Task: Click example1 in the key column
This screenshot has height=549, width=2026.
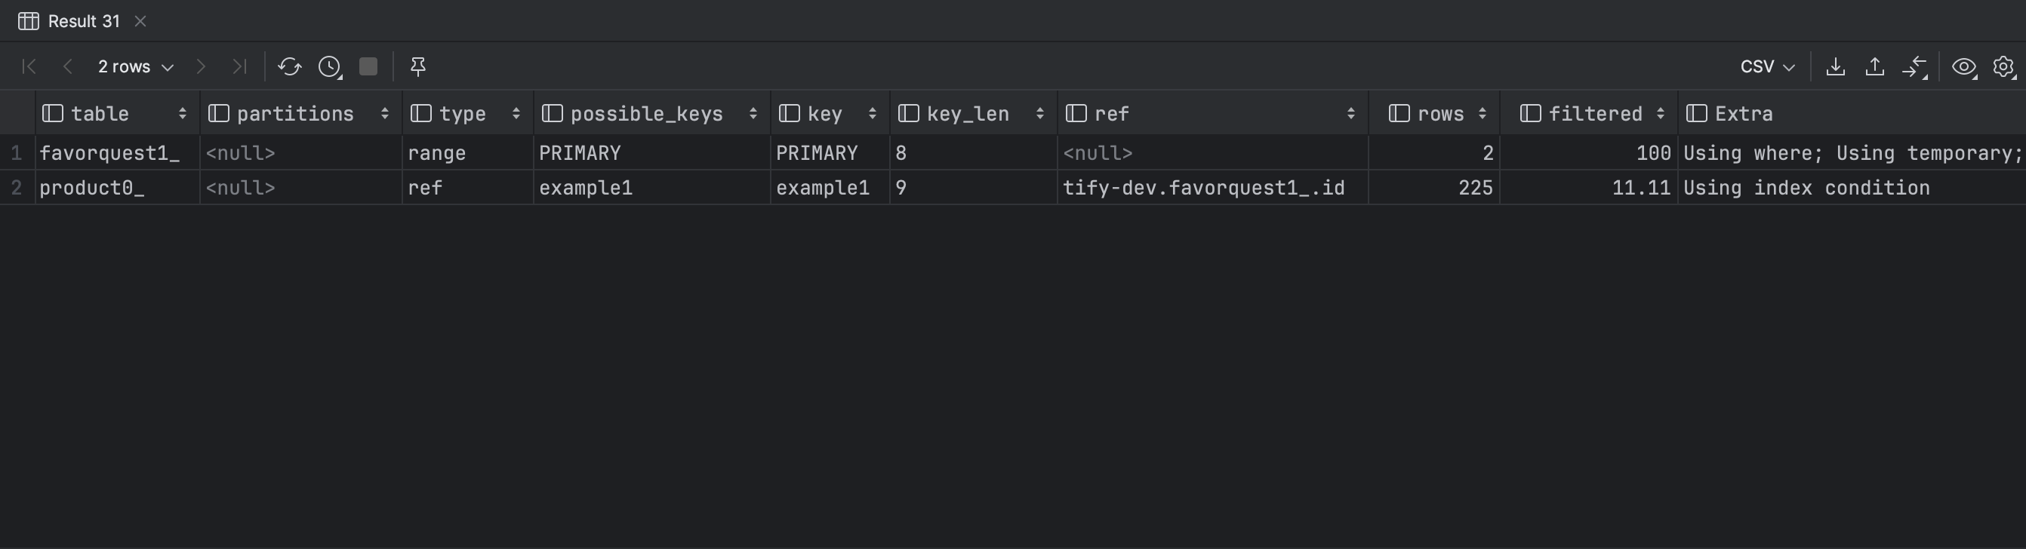Action: (x=830, y=188)
